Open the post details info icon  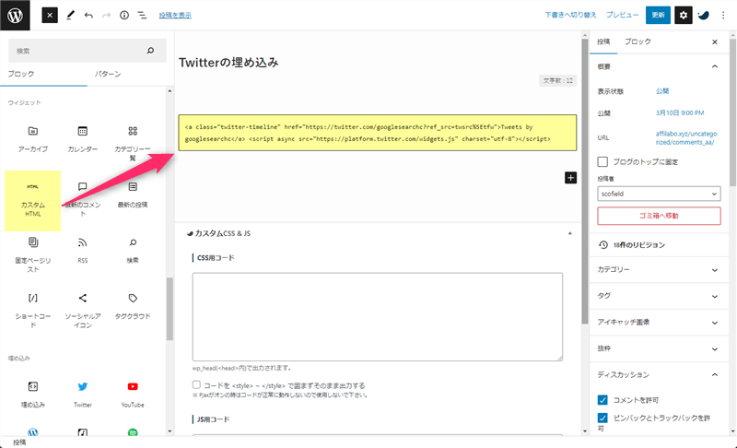[x=124, y=15]
